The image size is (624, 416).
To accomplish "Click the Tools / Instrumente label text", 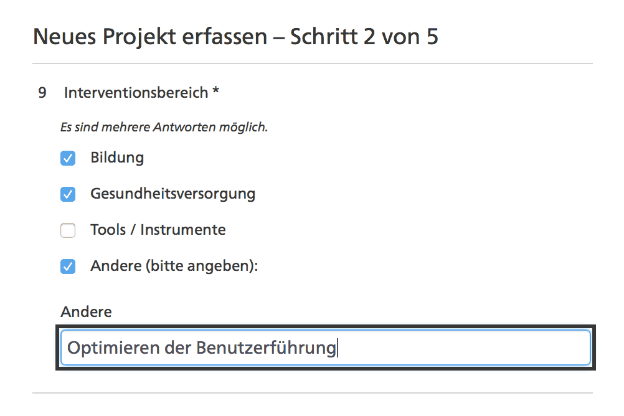I will tap(158, 230).
